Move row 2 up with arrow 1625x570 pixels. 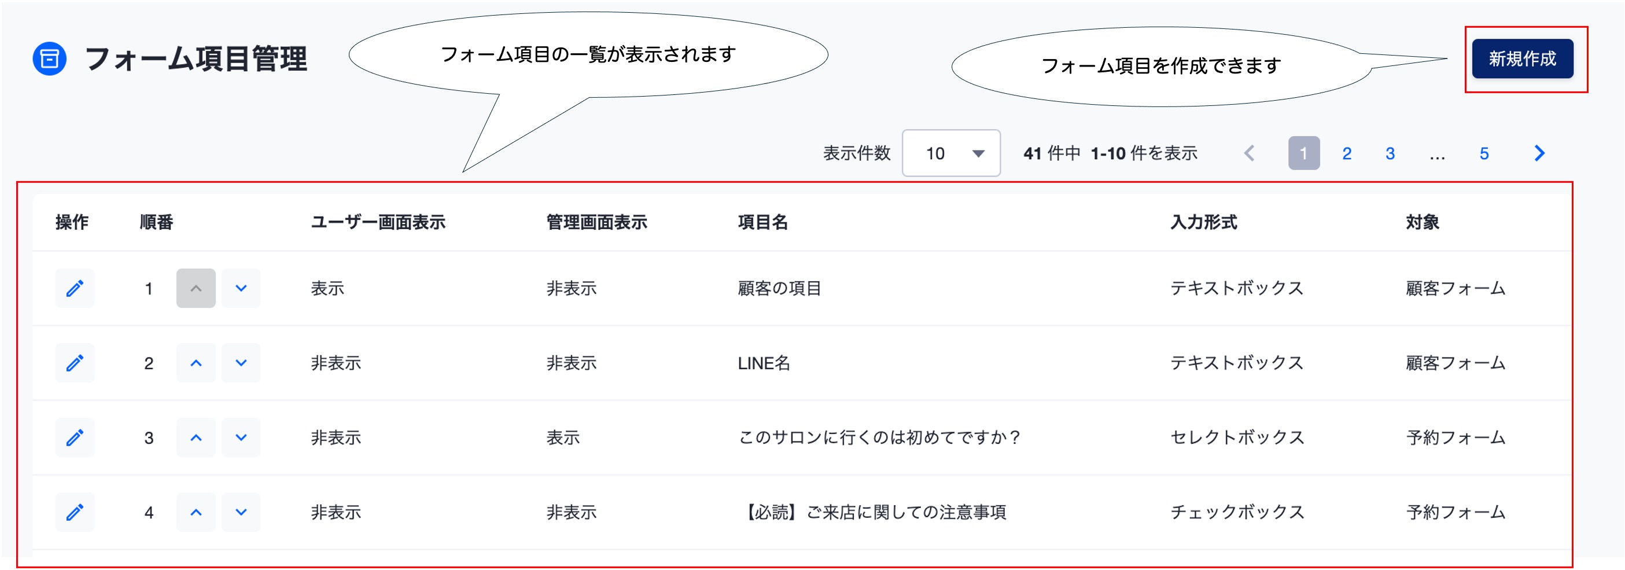[196, 363]
